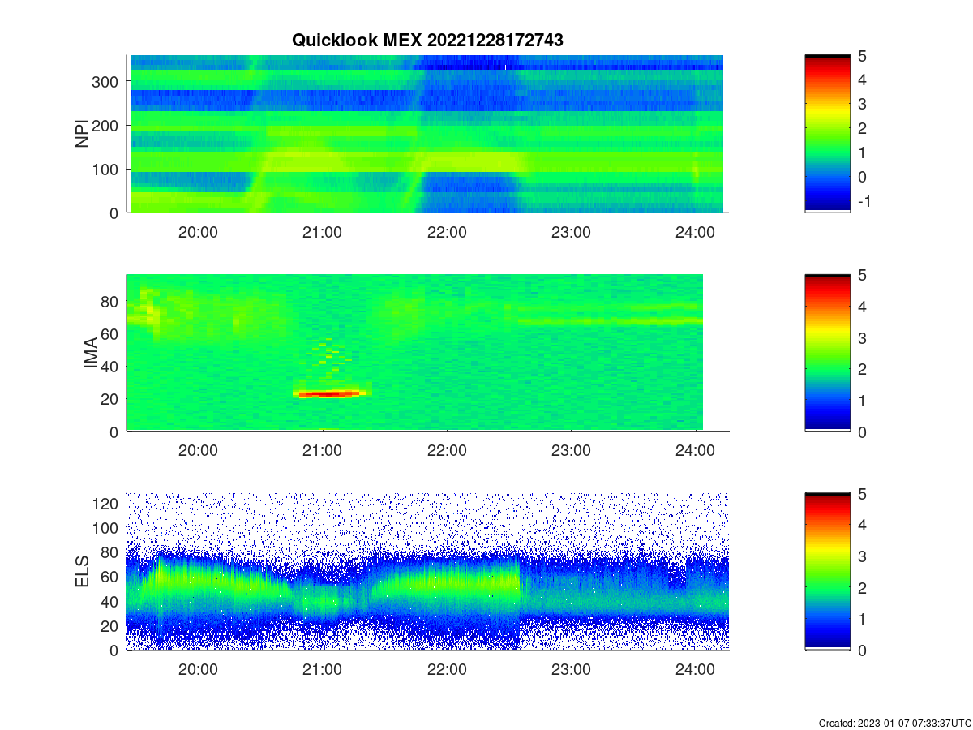Click the NPI axis label

(82, 133)
